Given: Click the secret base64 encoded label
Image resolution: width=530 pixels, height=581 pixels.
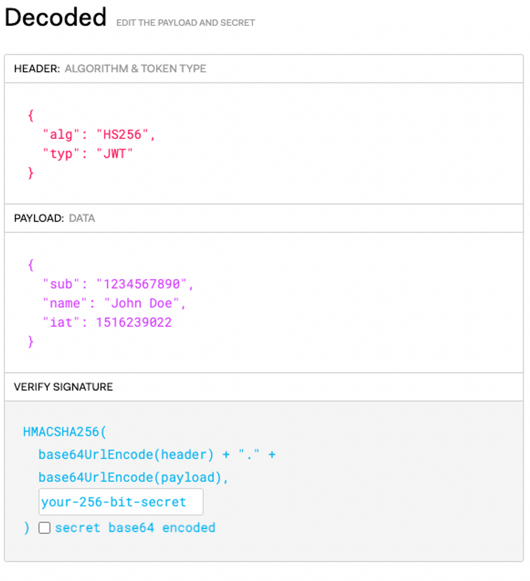Looking at the screenshot, I should 135,528.
